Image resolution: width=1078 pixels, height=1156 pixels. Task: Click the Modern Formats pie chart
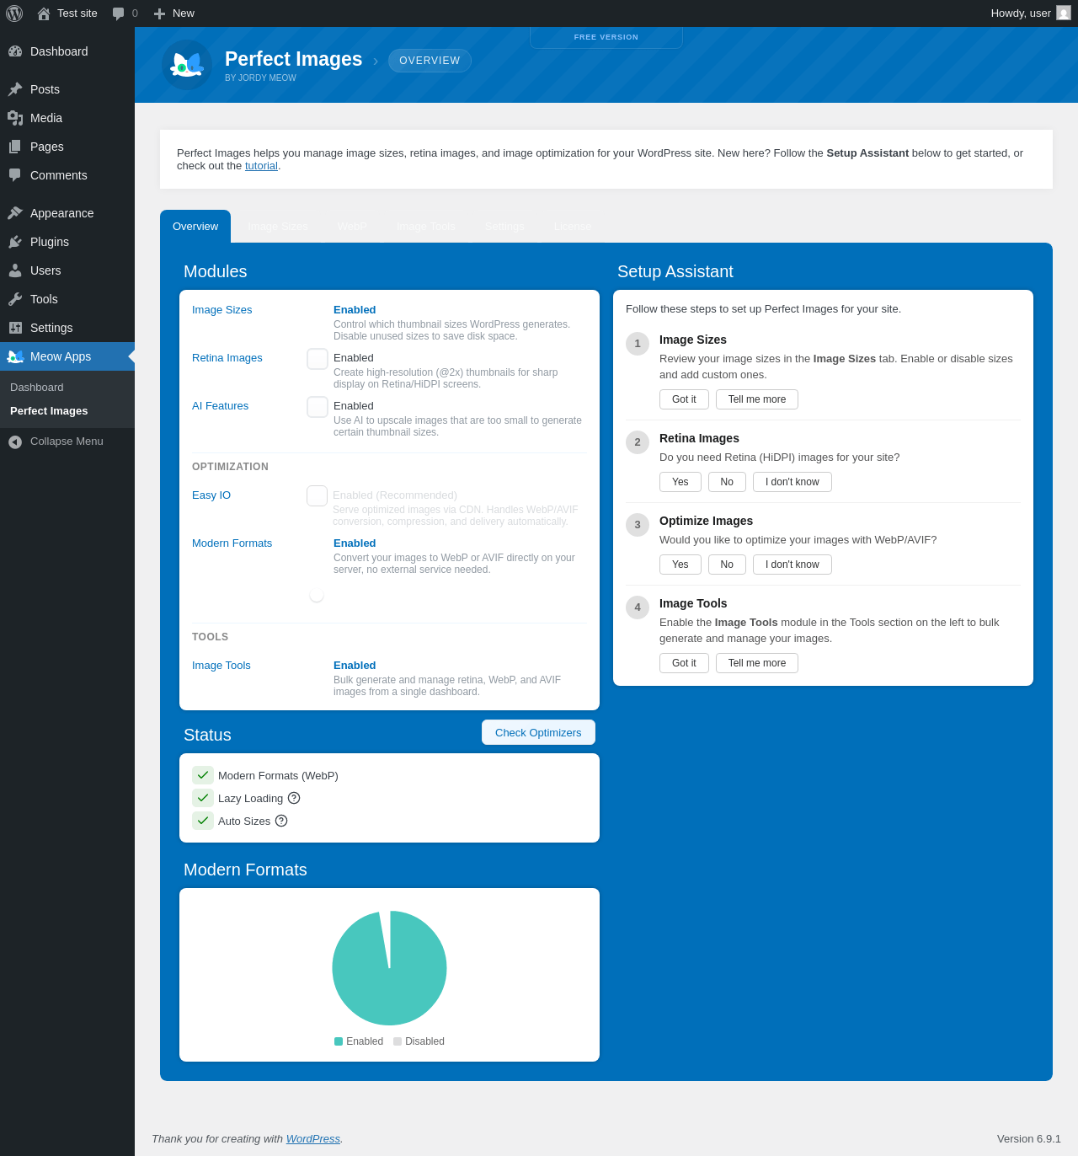coord(389,968)
